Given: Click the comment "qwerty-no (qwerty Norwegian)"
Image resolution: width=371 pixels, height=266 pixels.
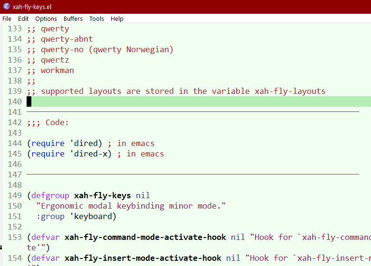Looking at the screenshot, I should pos(107,50).
